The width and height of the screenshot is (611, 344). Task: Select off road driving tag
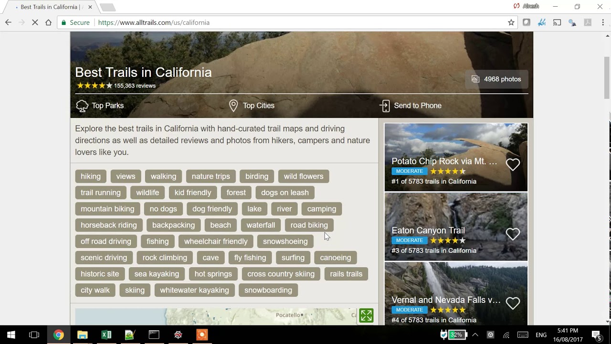coord(106,241)
